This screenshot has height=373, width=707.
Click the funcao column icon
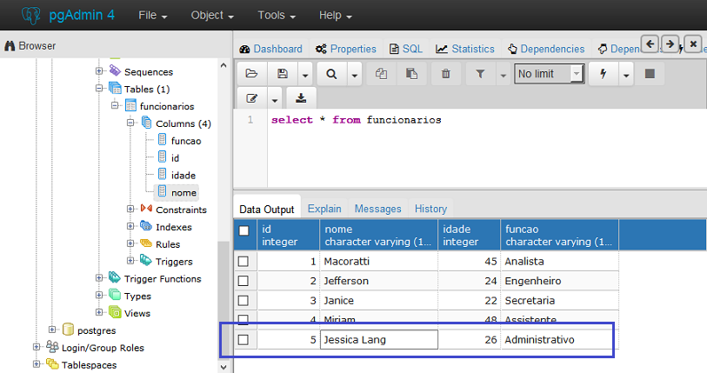point(163,140)
